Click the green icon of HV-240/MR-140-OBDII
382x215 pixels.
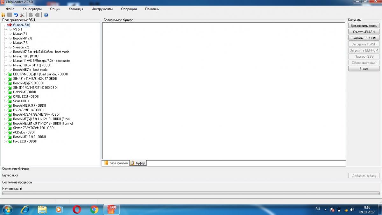click(x=10, y=110)
